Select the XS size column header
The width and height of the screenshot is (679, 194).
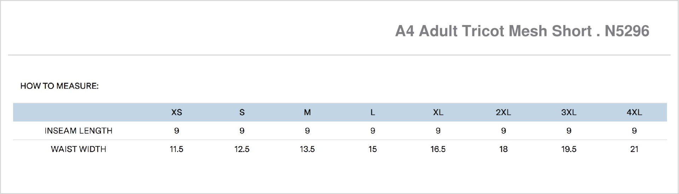(x=176, y=113)
